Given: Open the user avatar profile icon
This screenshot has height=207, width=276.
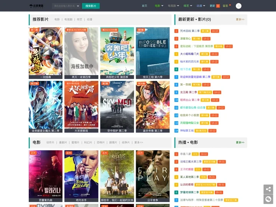Looking at the screenshot, I should click(238, 6).
